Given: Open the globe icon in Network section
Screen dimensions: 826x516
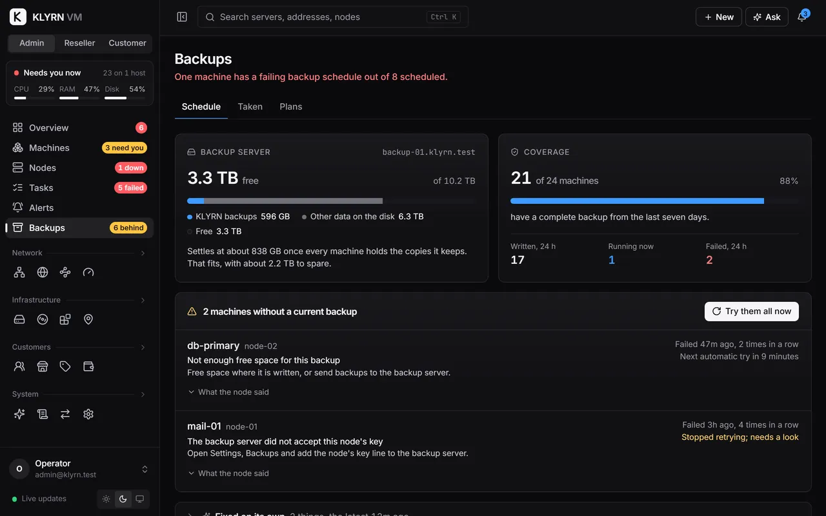Looking at the screenshot, I should 43,272.
